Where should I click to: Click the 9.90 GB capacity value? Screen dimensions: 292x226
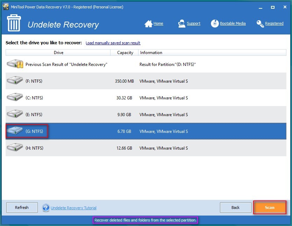pyautogui.click(x=124, y=115)
